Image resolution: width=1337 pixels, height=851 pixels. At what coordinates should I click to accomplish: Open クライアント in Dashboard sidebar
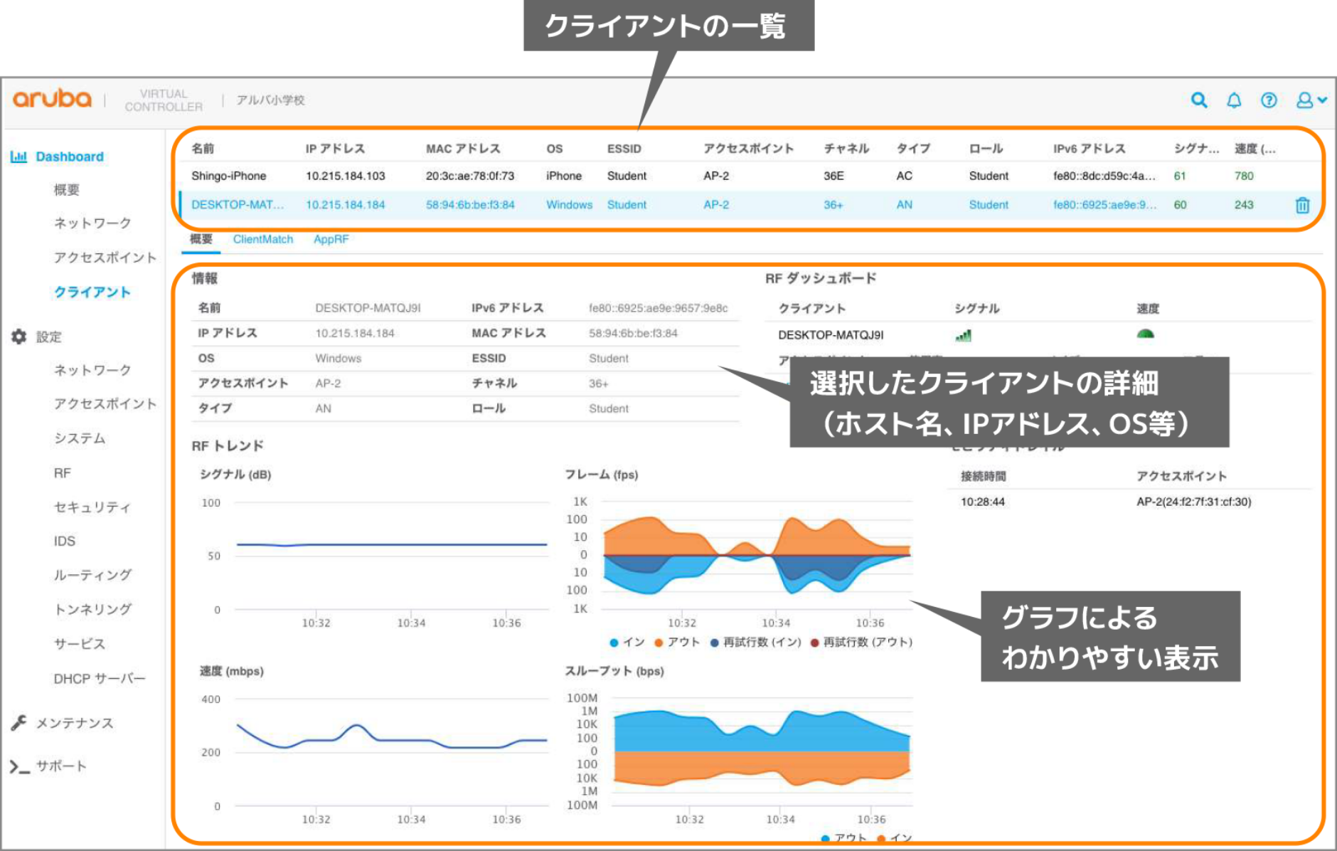point(92,292)
